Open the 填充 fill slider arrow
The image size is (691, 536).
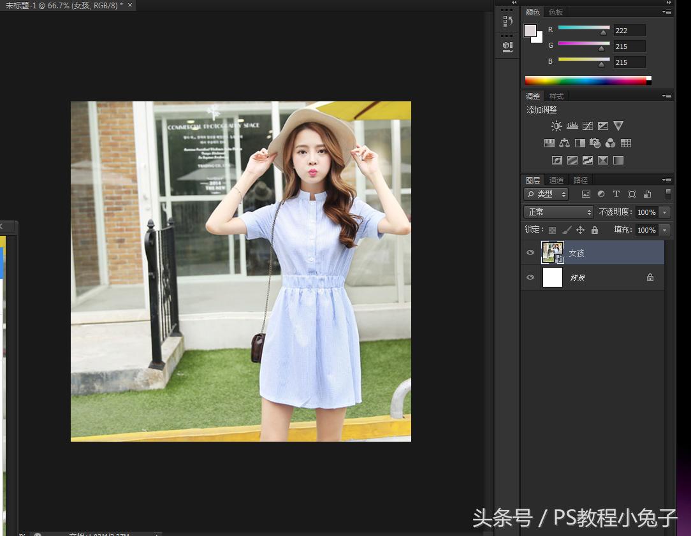(x=665, y=230)
